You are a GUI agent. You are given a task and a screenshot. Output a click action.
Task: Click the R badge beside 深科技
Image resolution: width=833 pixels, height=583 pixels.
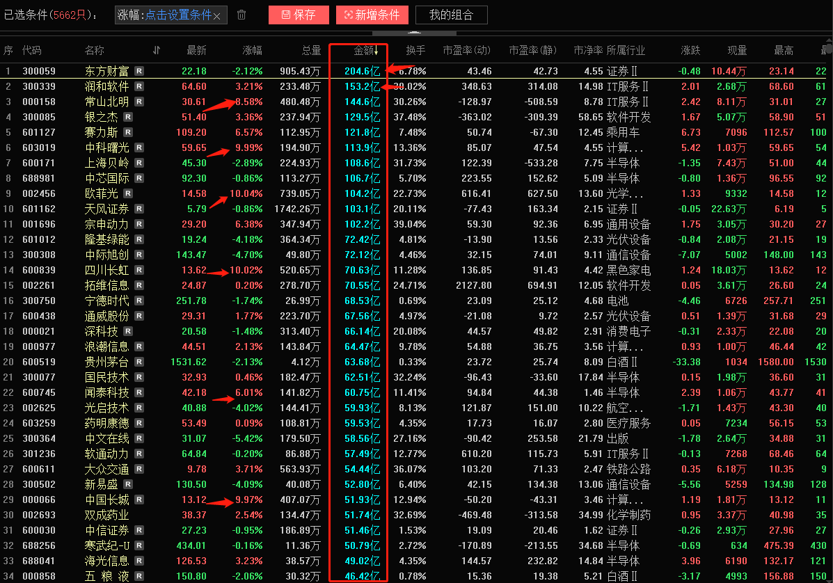coord(128,331)
